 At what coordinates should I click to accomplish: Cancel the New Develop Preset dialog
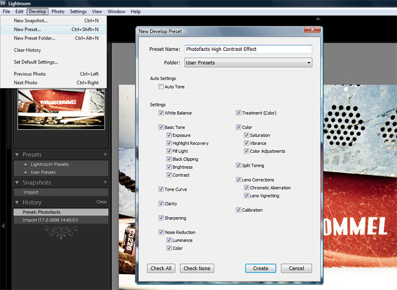pyautogui.click(x=296, y=268)
